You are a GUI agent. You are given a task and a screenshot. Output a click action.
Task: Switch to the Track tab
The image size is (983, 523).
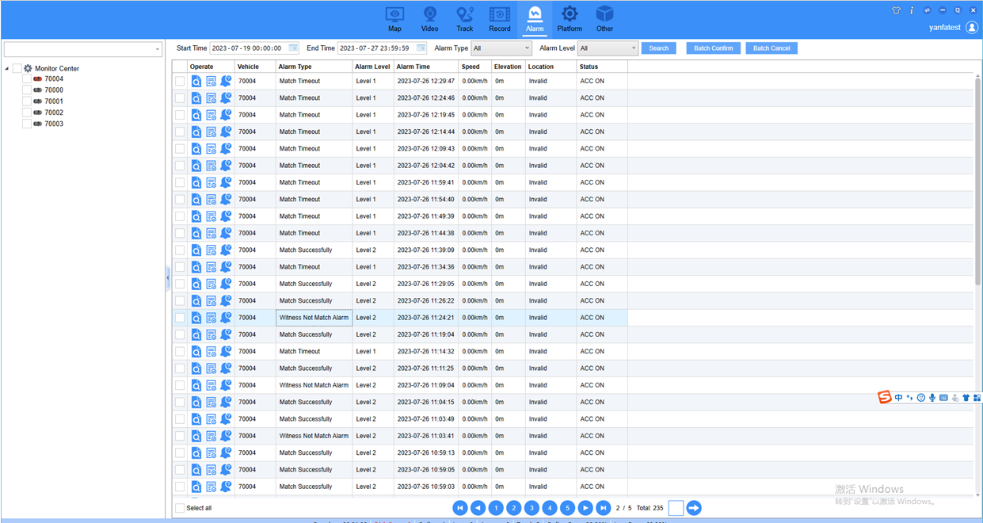click(465, 19)
